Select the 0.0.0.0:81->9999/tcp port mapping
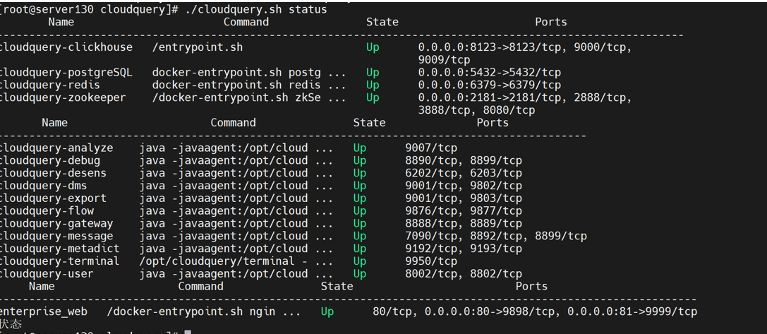This screenshot has height=334, width=767. point(632,311)
